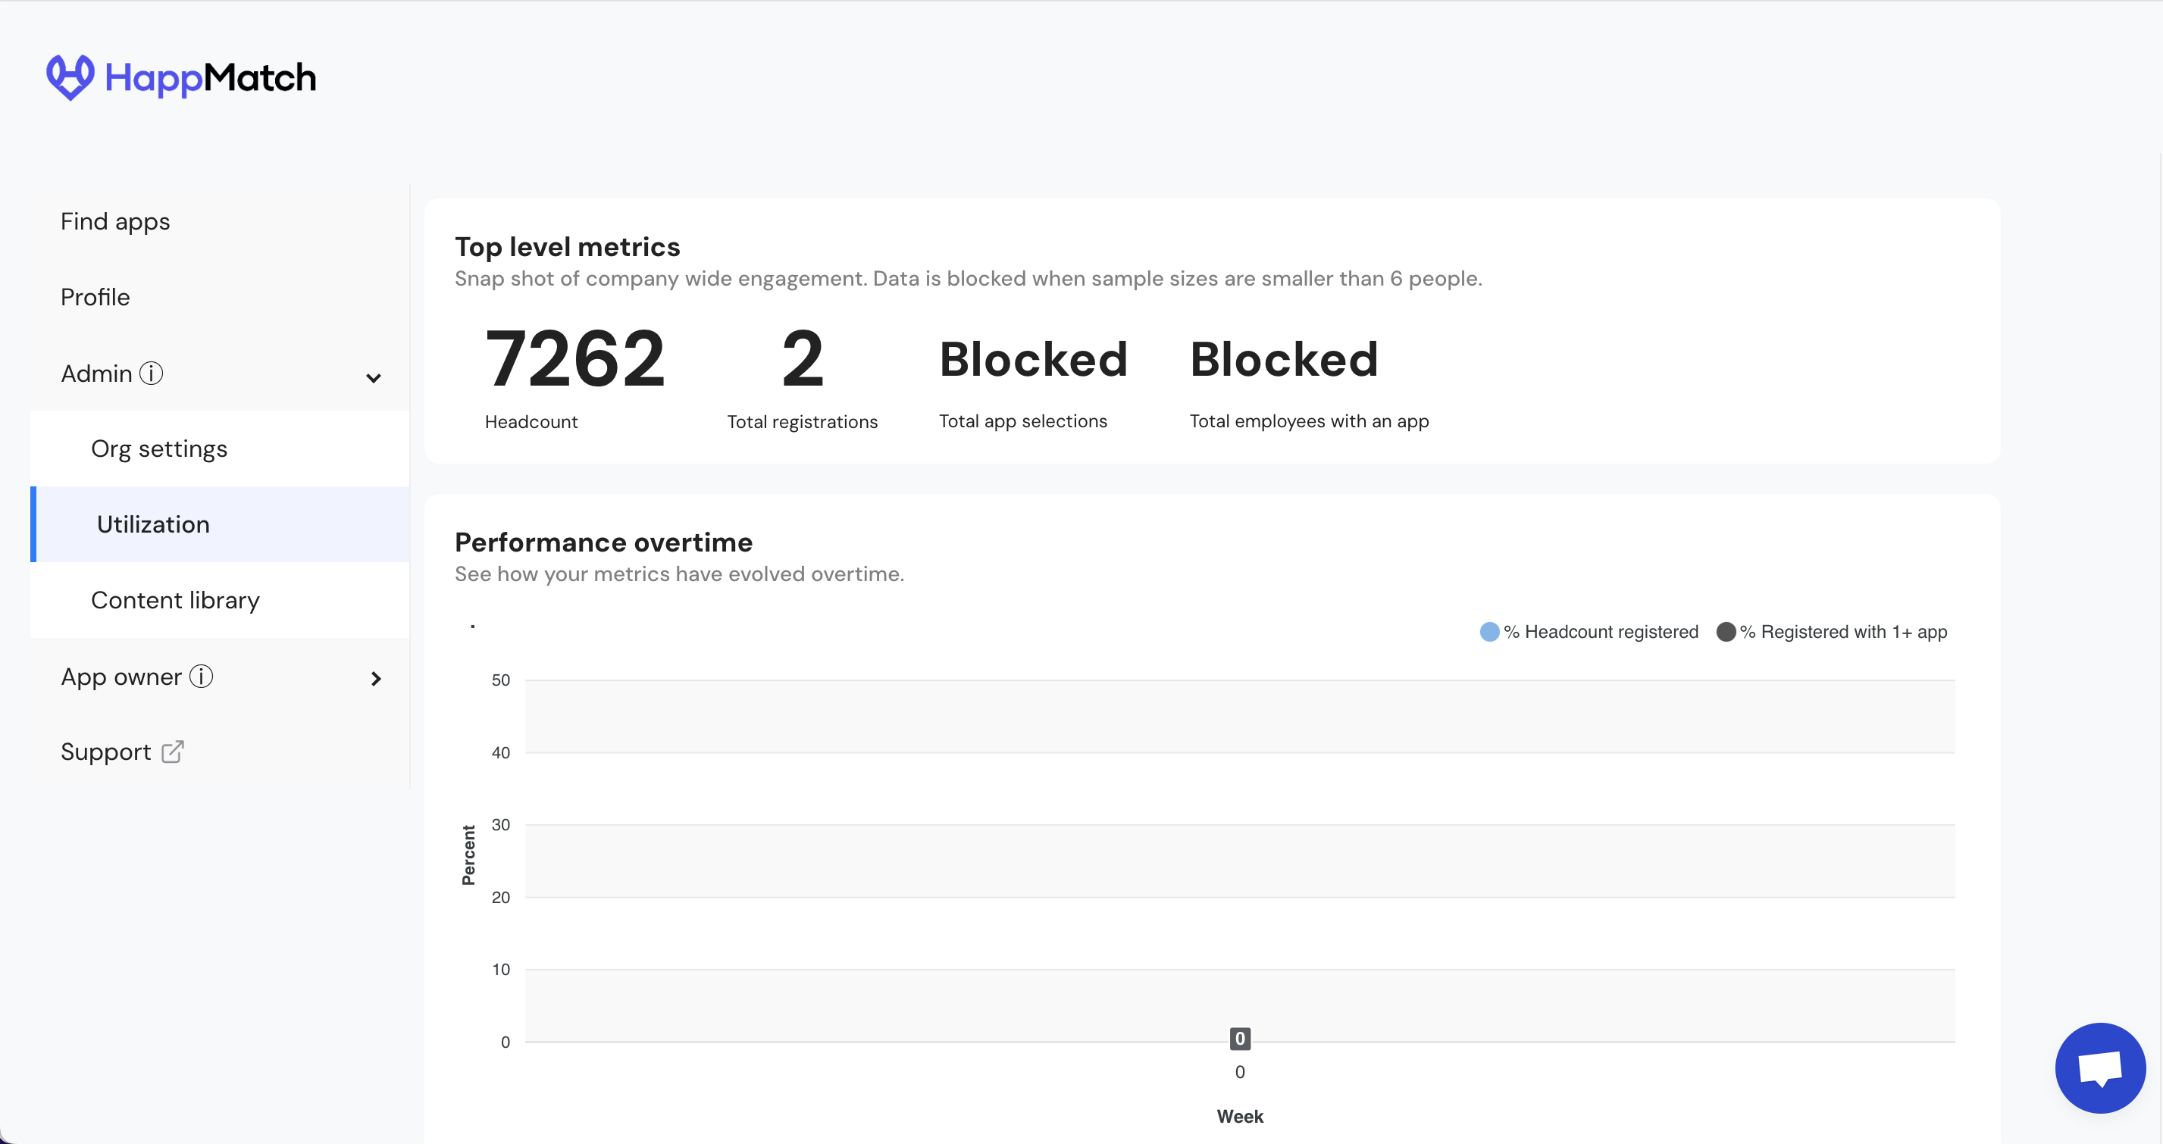Collapse the Admin section chevron
This screenshot has width=2163, height=1144.
374,378
